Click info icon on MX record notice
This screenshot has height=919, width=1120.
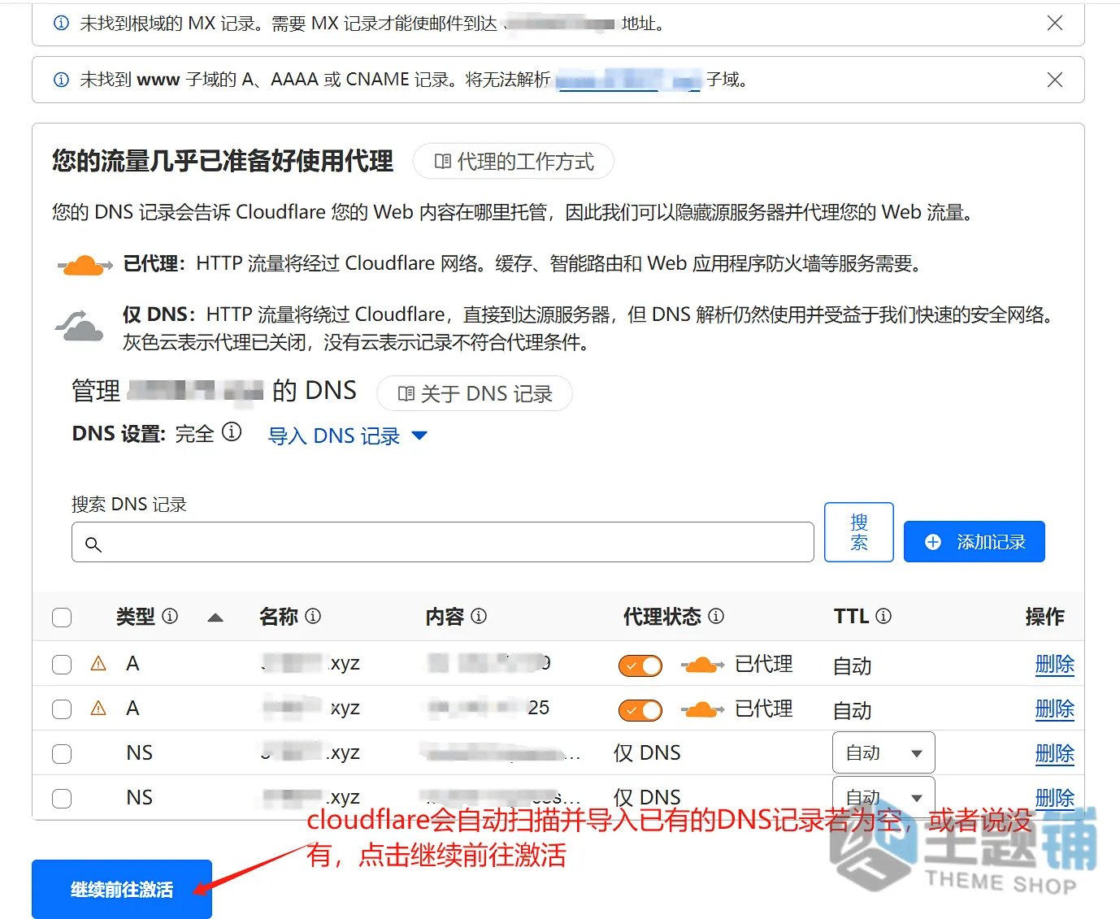tap(61, 23)
